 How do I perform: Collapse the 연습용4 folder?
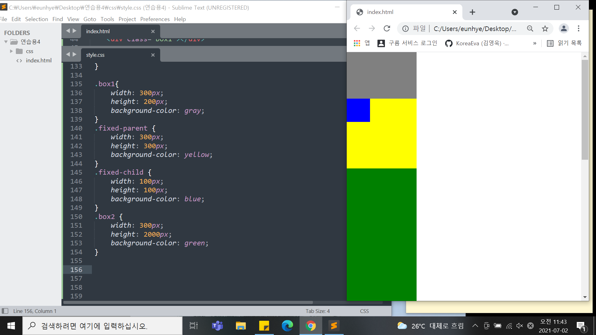coord(6,42)
